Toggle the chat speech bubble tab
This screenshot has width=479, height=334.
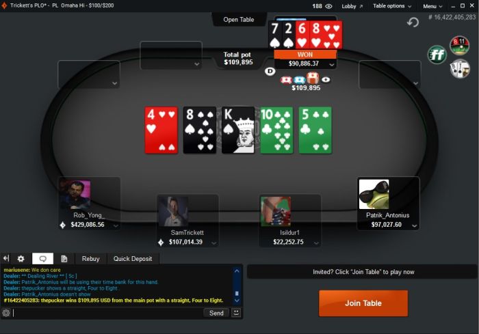(x=42, y=259)
